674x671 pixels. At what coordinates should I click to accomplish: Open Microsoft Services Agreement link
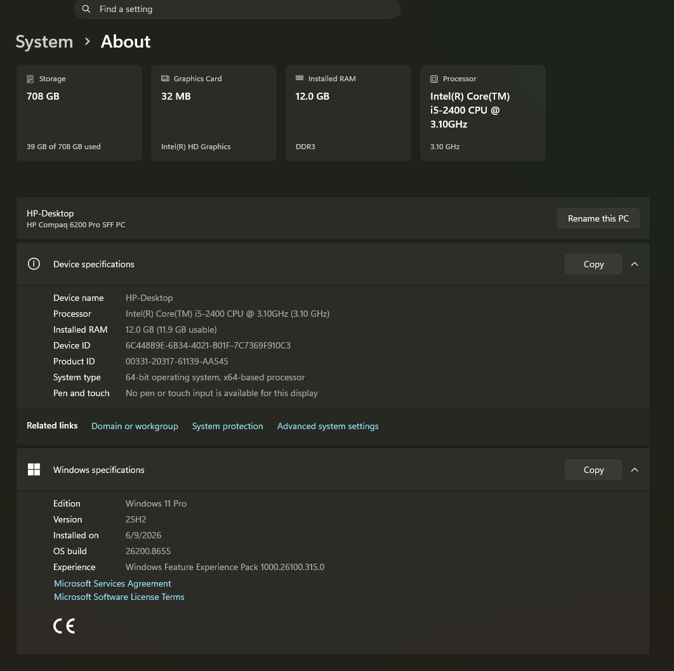coord(112,583)
